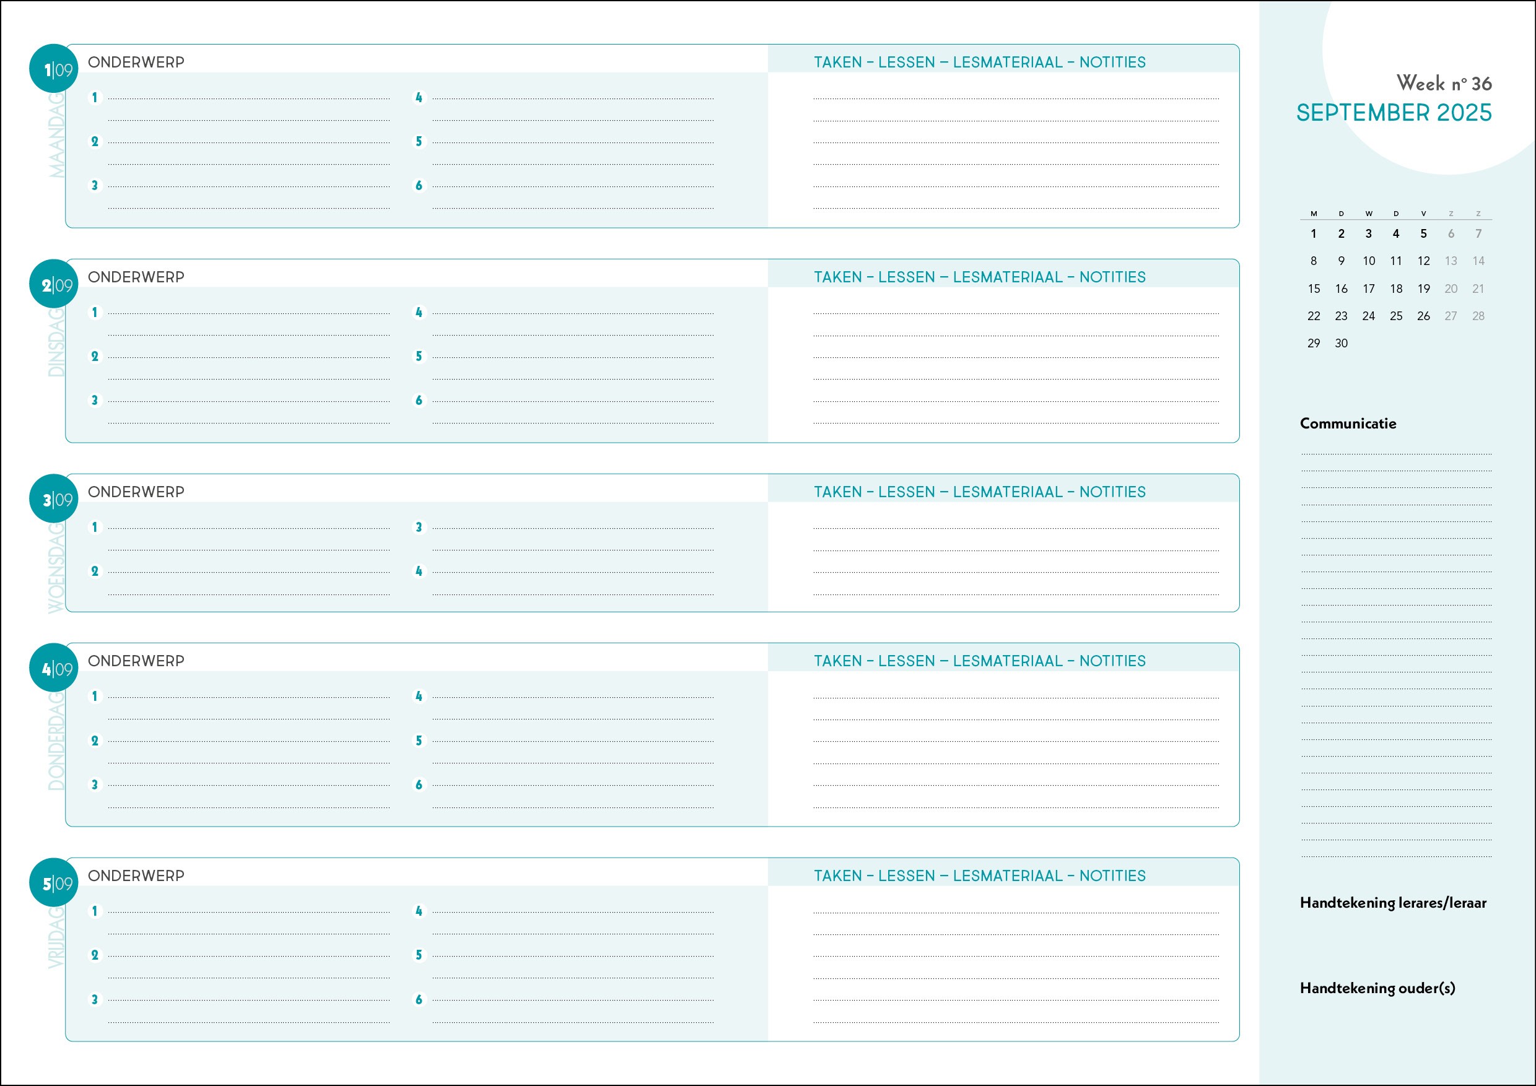Viewport: 1536px width, 1086px height.
Task: Select the Week n° 36 heading
Action: [1444, 83]
